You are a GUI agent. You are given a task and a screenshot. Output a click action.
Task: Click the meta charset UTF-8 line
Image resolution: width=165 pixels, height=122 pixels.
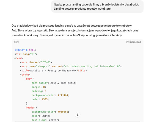pos(36,62)
